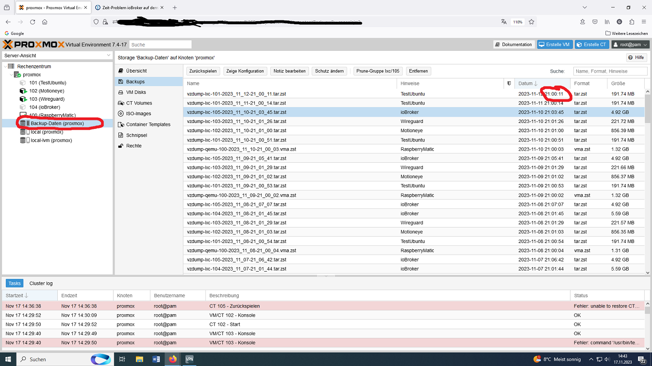Click browser reload page icon

pos(33,22)
